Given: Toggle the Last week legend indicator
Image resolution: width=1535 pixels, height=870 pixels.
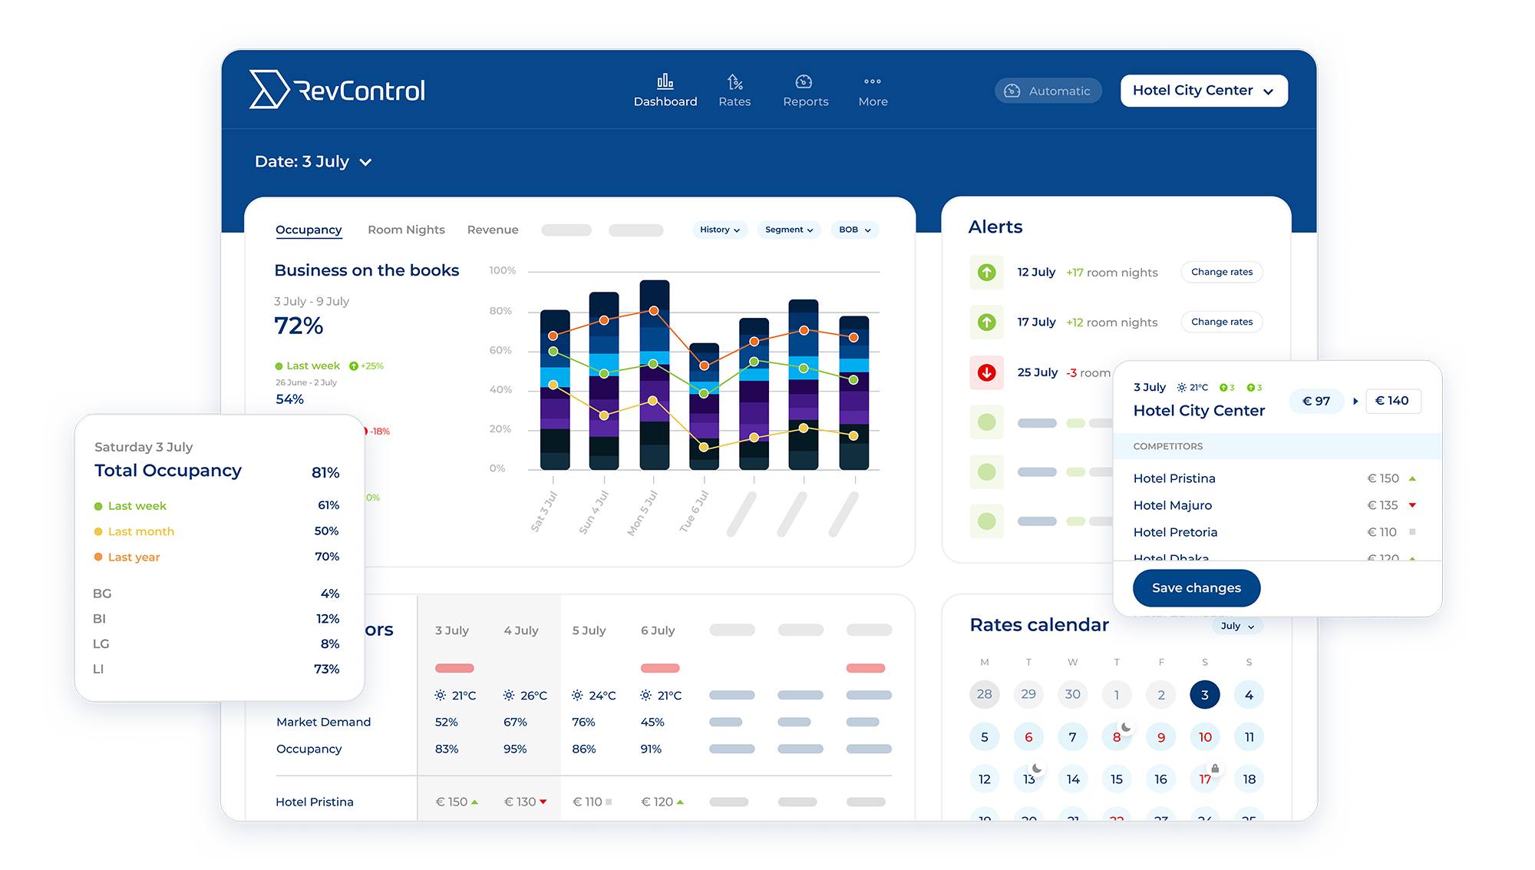Looking at the screenshot, I should [x=279, y=366].
